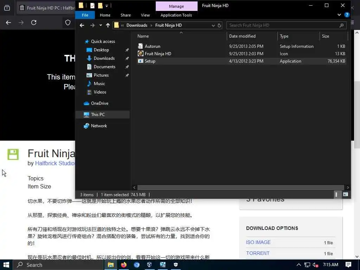The height and width of the screenshot is (270, 360).
Task: Click the ISO IMAGE download option
Action: tap(258, 242)
